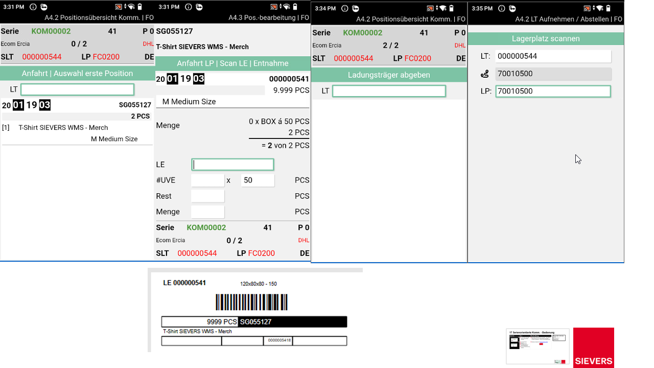654x368 pixels.
Task: Click the 0000005418 cell on the label
Action: [278, 341]
